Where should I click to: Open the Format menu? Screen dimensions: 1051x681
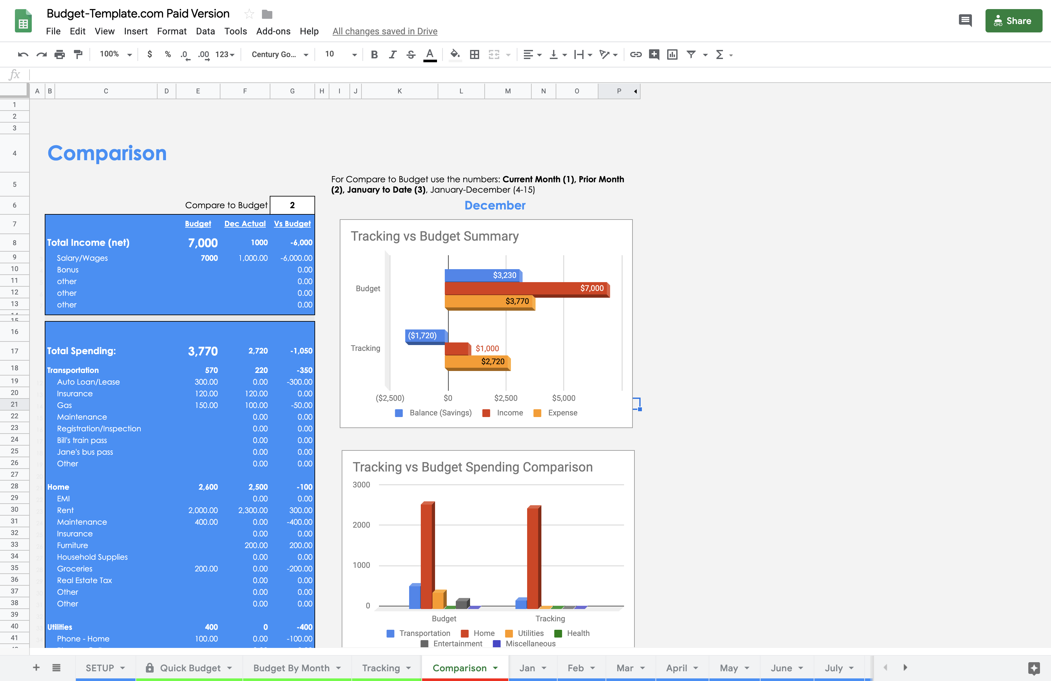[172, 31]
